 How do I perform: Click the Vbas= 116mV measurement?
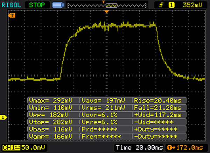[51, 129]
